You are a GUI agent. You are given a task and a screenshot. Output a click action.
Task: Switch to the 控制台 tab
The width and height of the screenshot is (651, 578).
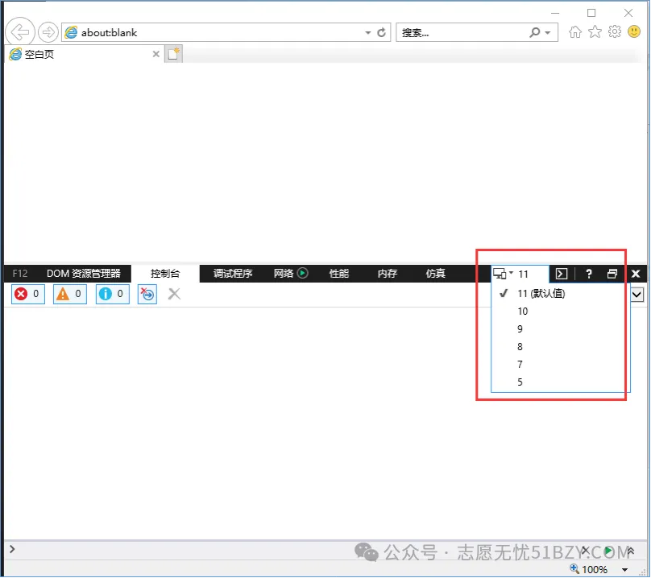pos(165,274)
